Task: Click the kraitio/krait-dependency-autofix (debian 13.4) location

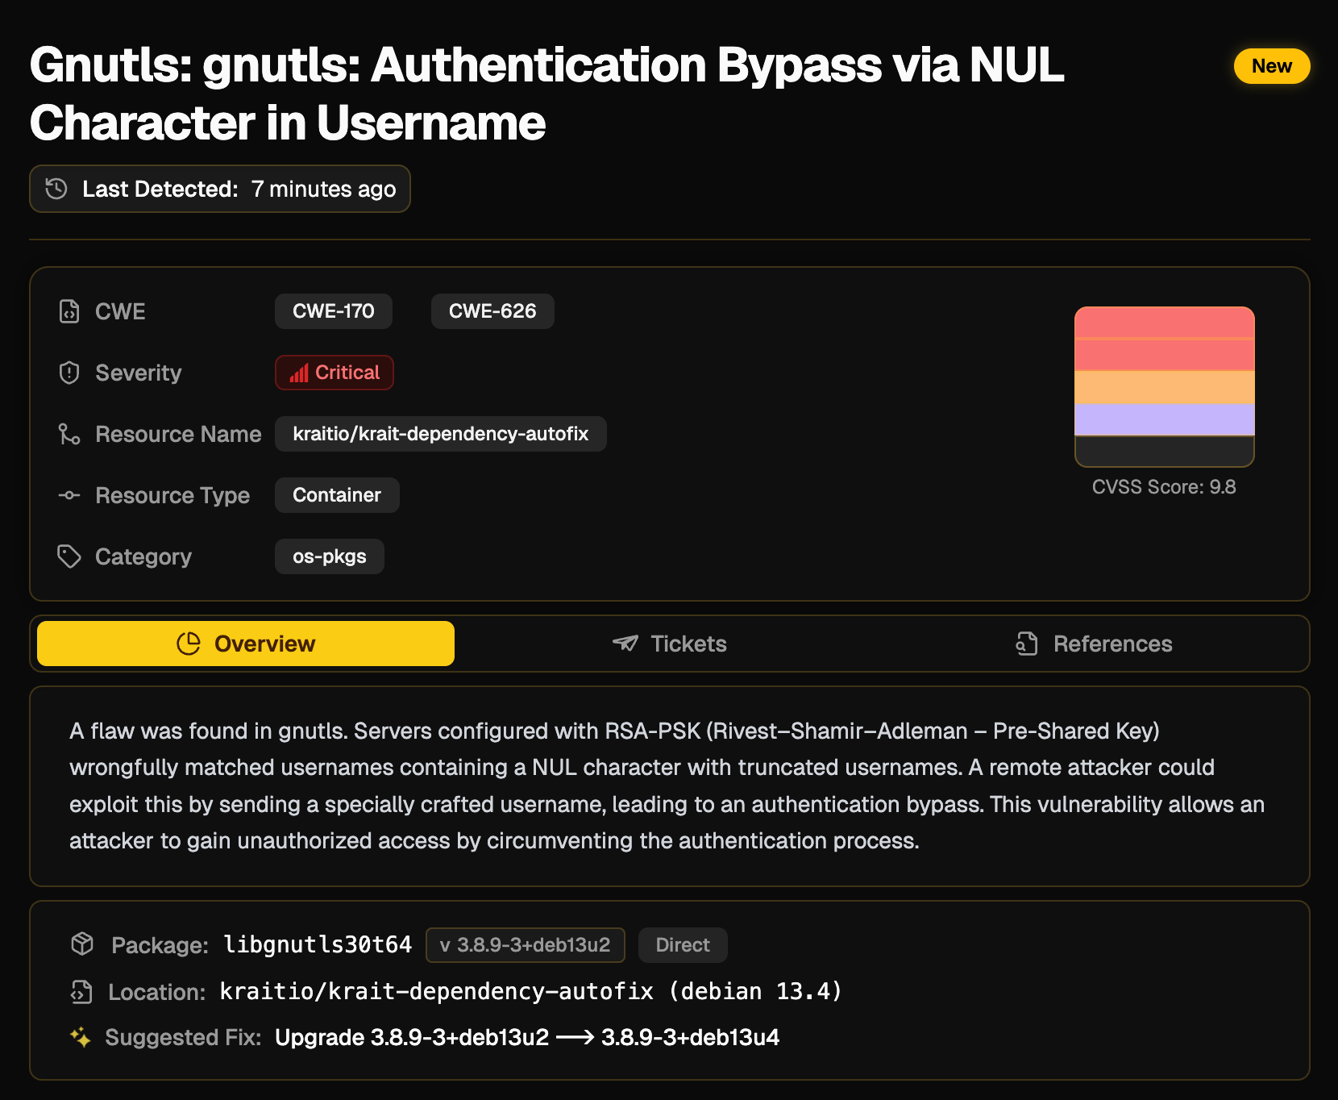Action: [x=531, y=991]
